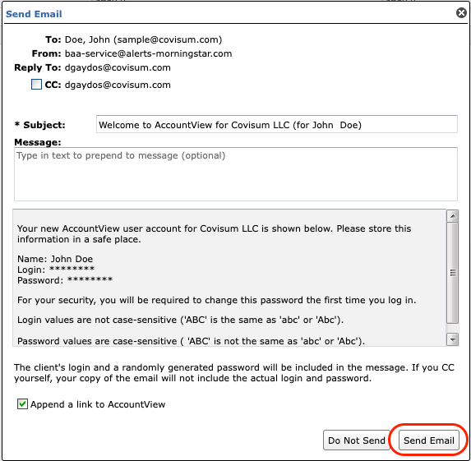This screenshot has width=471, height=461.
Task: Click the From address baa-service@alerts-morningstar.com
Action: click(149, 53)
